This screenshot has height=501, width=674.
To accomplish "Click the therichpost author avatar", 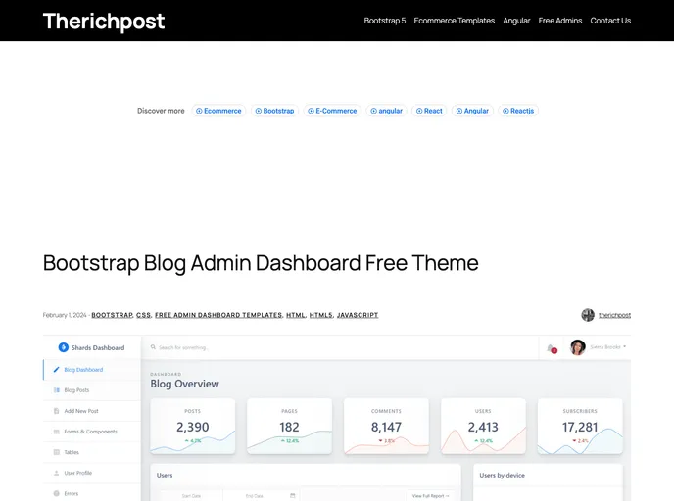I will [x=588, y=315].
